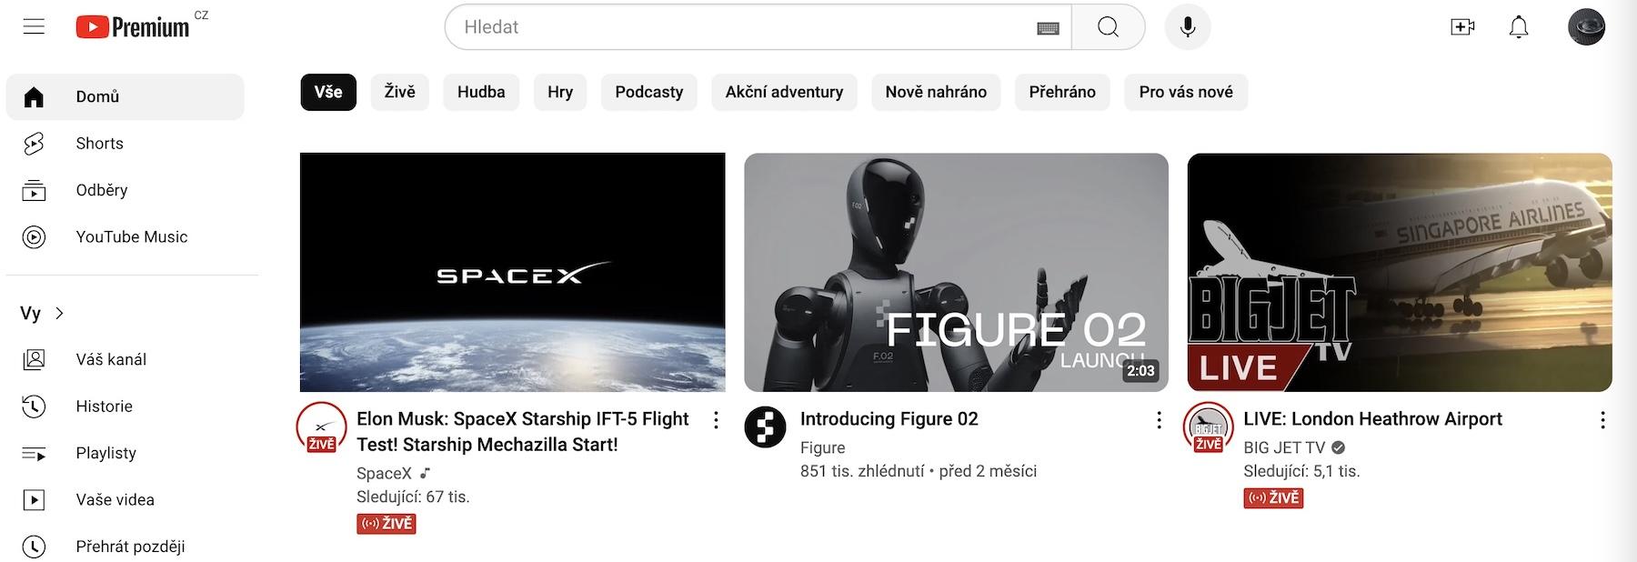Click the Odběry subscriptions icon
The width and height of the screenshot is (1637, 562).
[34, 190]
